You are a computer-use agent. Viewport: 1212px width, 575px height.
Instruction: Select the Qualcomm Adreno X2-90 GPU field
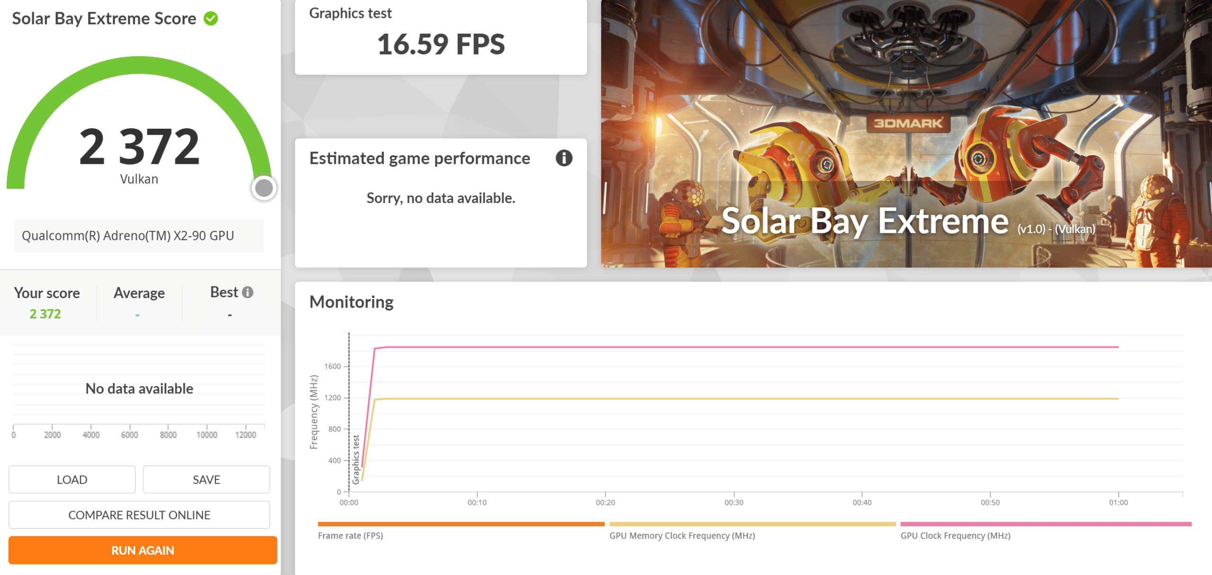pos(139,236)
